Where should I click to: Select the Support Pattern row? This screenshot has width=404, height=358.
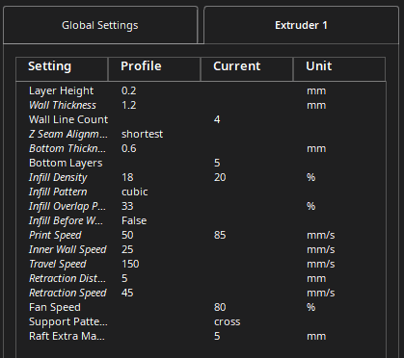[x=201, y=321]
